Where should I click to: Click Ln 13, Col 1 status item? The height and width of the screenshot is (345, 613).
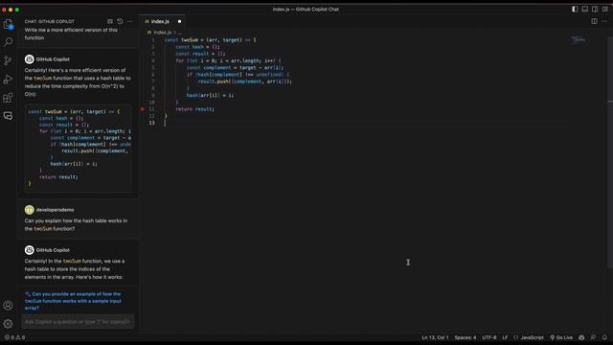click(x=435, y=337)
